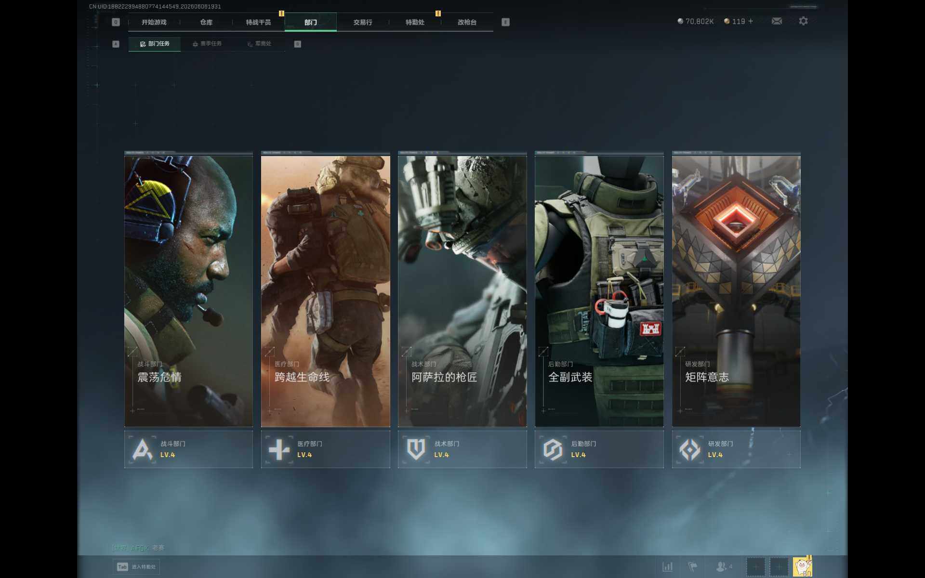Screen dimensions: 925x578
Task: Click the Tab 进入特勤处 button
Action: point(136,567)
